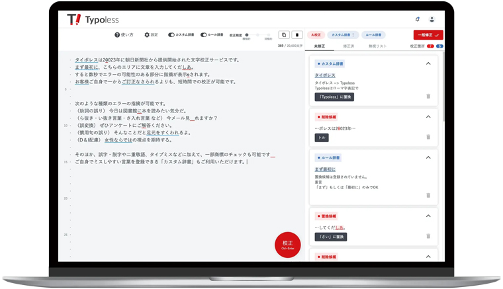This screenshot has height=289, width=503.
Task: Click the 「Typoless」に置換 button
Action: [x=334, y=97]
